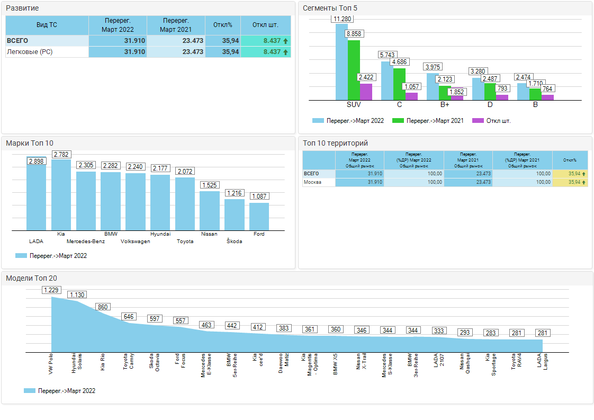Click Легковые (PC) row label
This screenshot has height=420, width=594.
click(x=30, y=52)
